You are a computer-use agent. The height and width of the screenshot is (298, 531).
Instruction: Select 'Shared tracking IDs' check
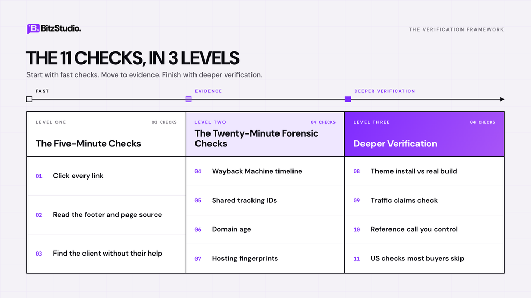coord(265,200)
